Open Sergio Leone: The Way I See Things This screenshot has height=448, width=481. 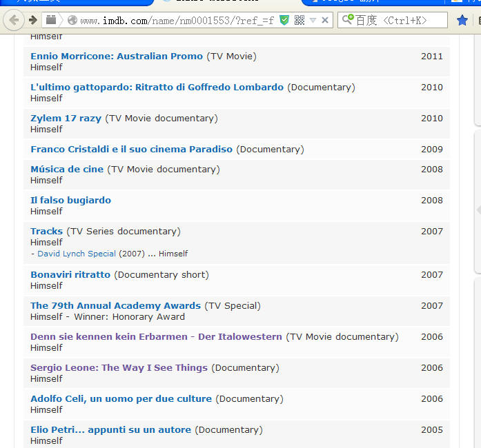[x=119, y=368]
